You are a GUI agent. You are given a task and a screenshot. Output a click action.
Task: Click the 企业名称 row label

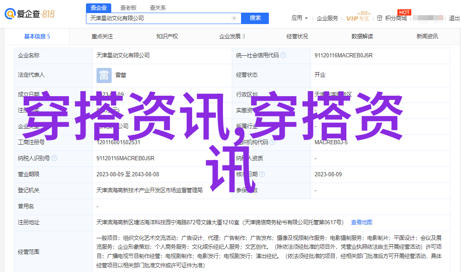[29, 55]
